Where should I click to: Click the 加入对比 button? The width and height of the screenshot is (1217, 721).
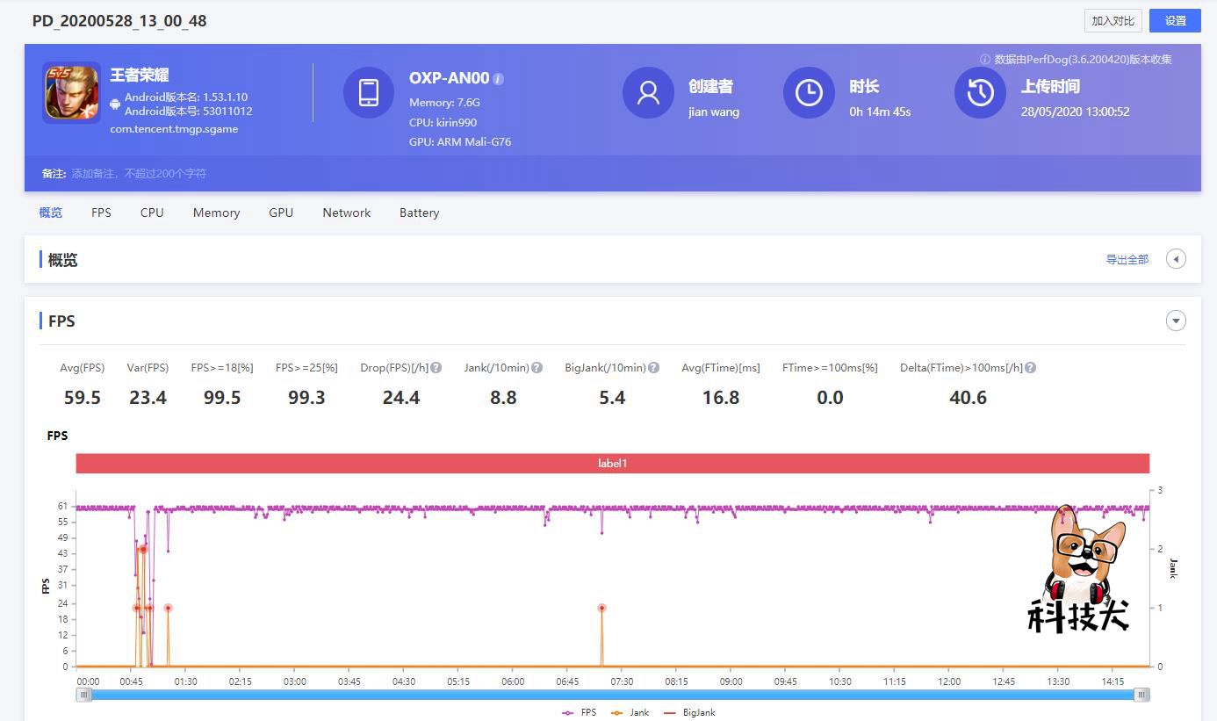tap(1113, 21)
